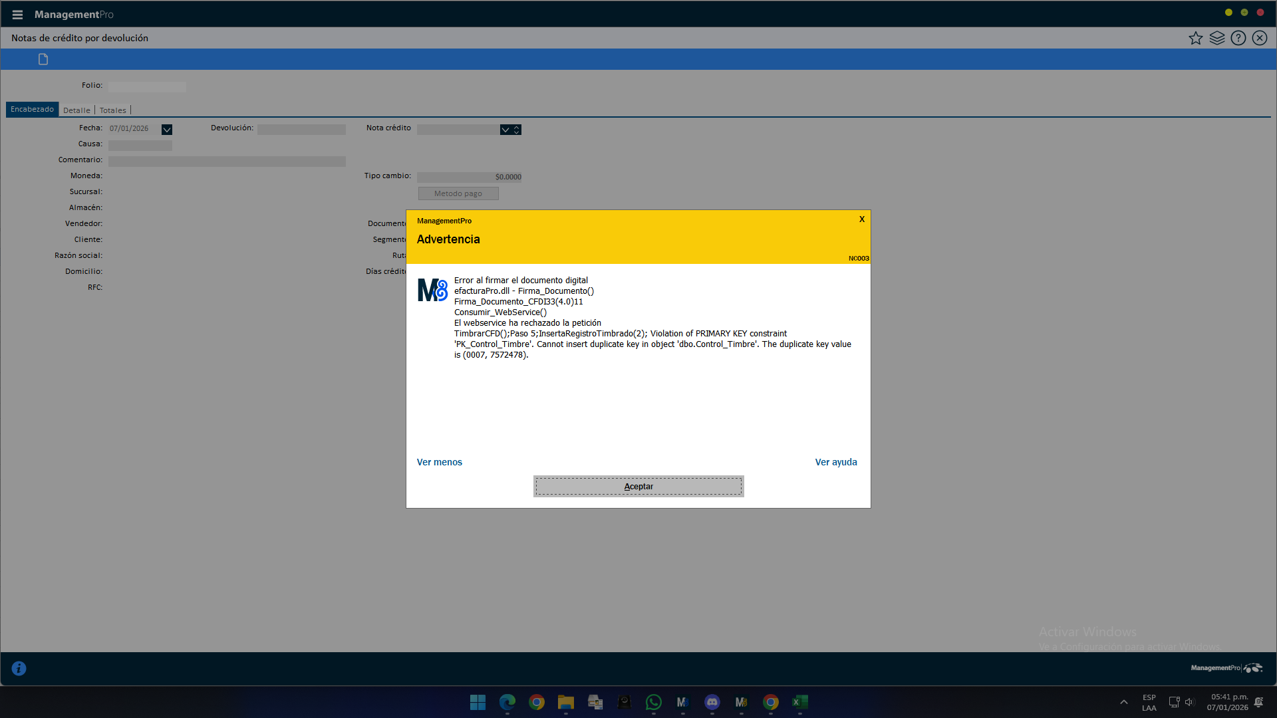Close the Advertencia dialog with X
The width and height of the screenshot is (1277, 718).
(x=861, y=219)
